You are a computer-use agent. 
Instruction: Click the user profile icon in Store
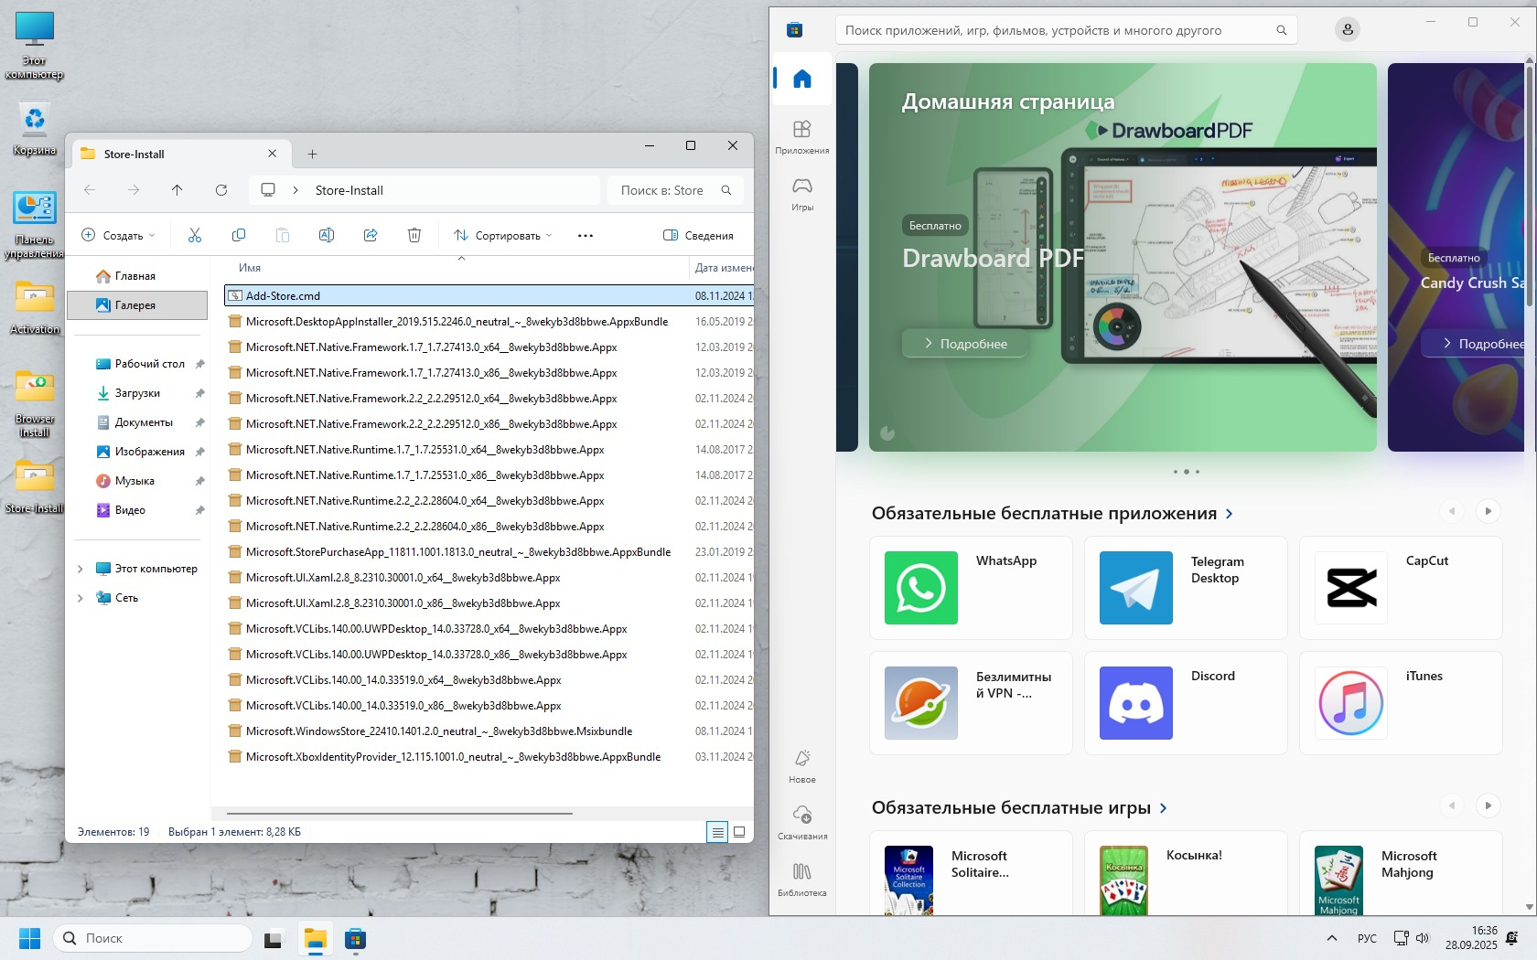click(x=1348, y=30)
